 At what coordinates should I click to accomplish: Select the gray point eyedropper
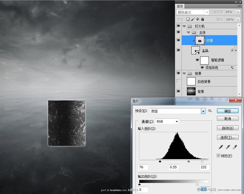[228, 147]
